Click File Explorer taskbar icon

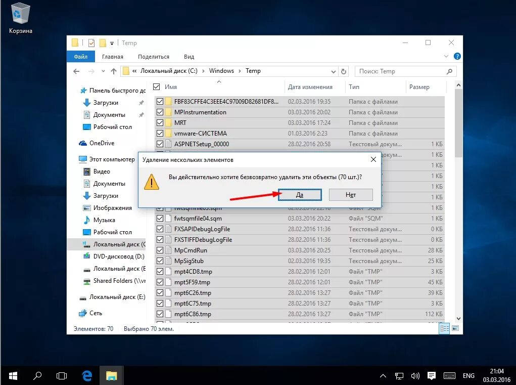pyautogui.click(x=111, y=376)
